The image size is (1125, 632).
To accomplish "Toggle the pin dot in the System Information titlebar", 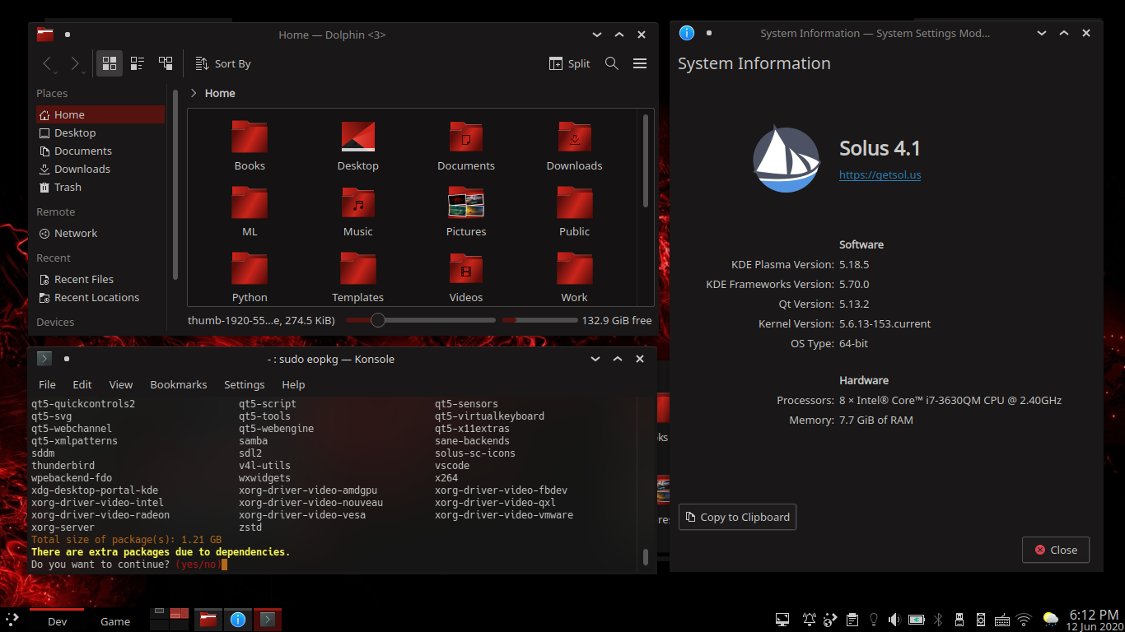I will [x=709, y=33].
